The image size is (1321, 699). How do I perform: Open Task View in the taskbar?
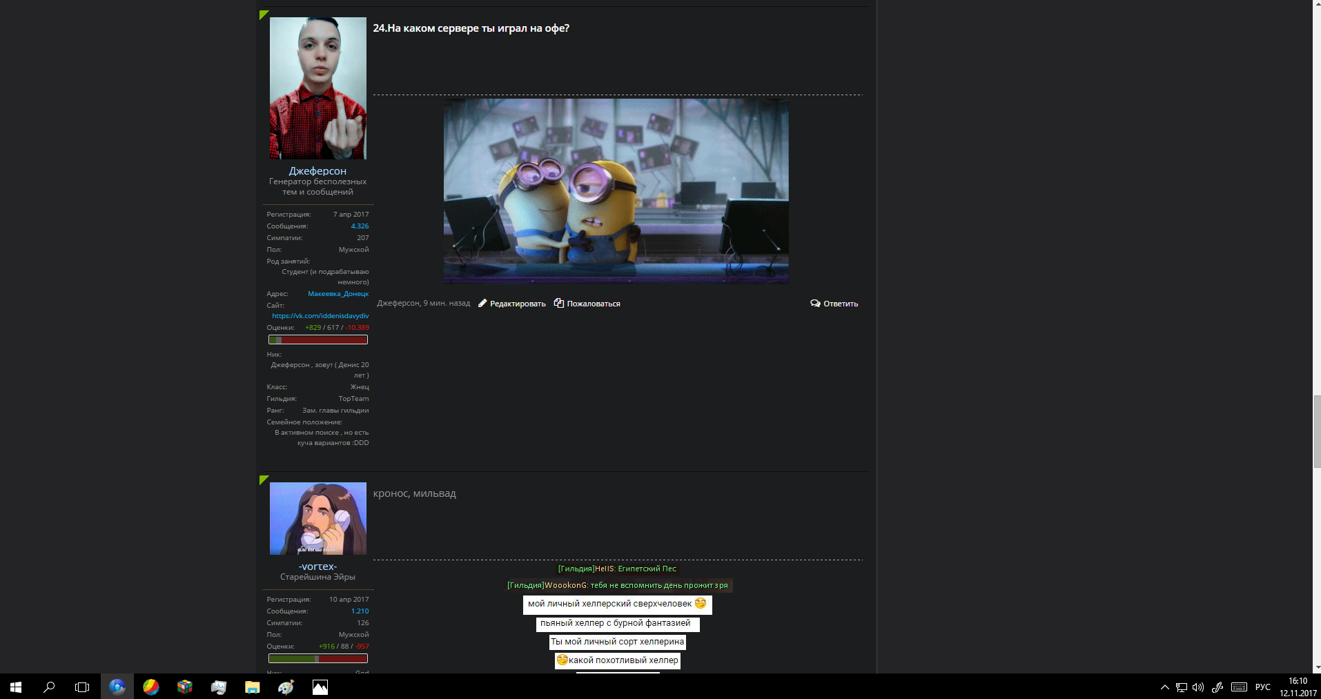click(82, 687)
